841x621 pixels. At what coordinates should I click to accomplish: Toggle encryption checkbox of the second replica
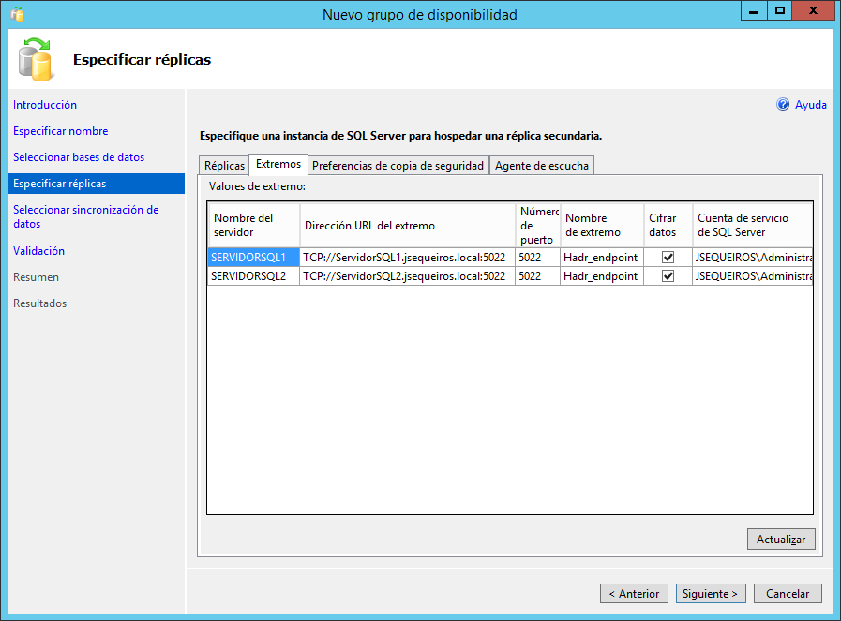tap(668, 275)
